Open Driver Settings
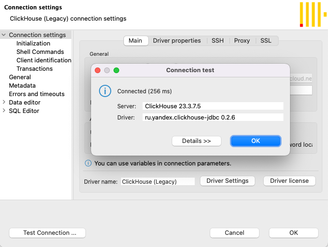Image resolution: width=328 pixels, height=247 pixels. 228,181
